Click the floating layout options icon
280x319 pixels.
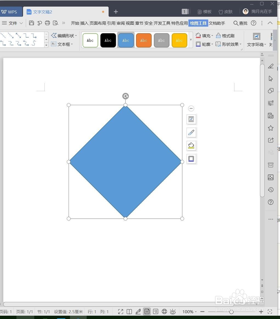pyautogui.click(x=191, y=119)
